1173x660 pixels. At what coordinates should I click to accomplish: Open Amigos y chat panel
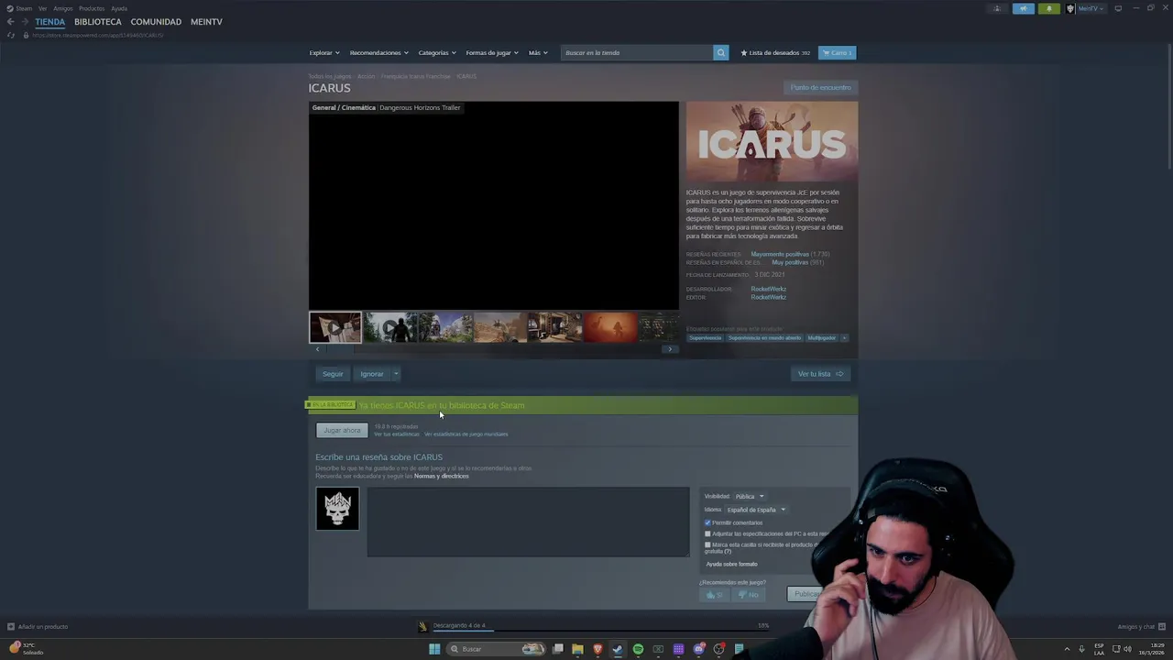coord(1140,627)
